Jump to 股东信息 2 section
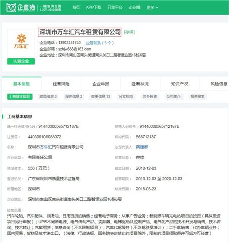Screen dimensions: 229x243 pyautogui.click(x=74, y=97)
